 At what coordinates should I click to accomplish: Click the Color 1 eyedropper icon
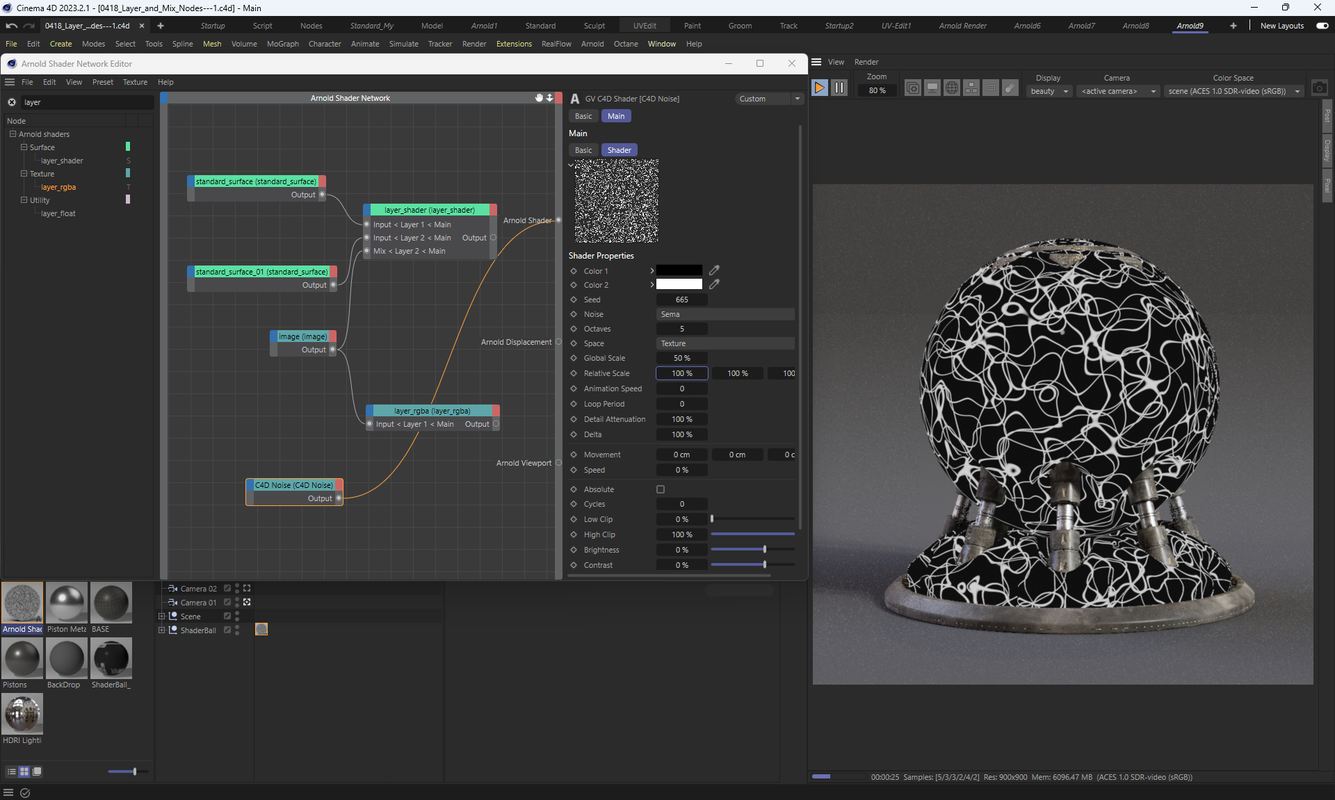coord(714,270)
